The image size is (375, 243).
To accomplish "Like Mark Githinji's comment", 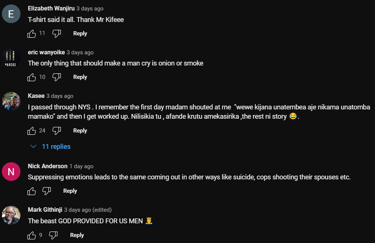I will 32,235.
